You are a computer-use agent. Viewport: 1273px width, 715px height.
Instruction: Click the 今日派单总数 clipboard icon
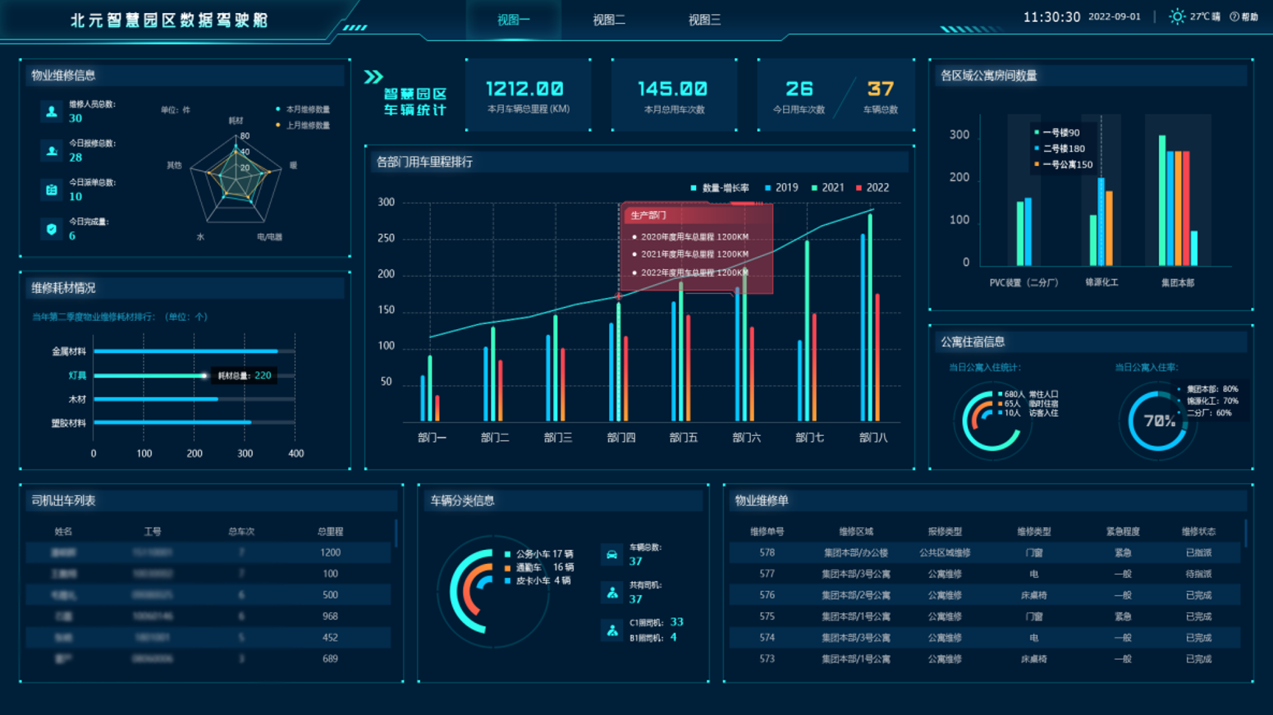tap(52, 190)
